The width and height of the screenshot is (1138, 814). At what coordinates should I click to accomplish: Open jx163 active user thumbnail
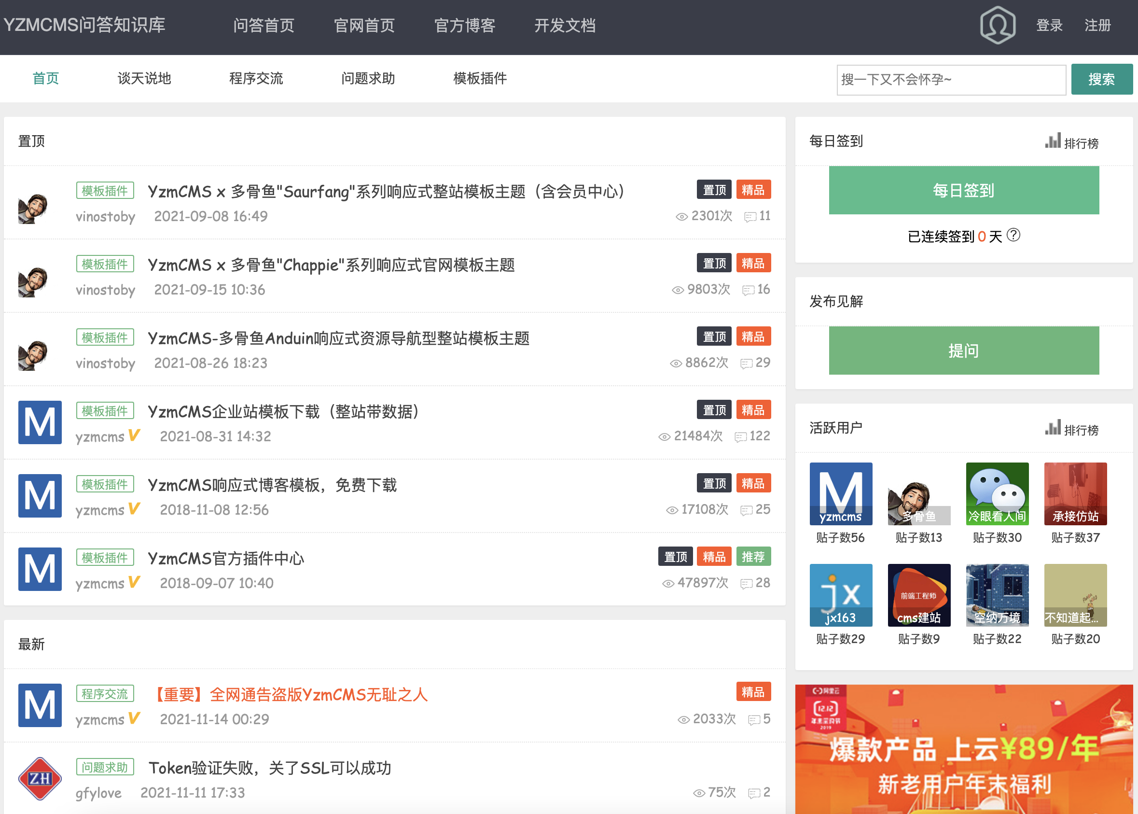tap(841, 595)
